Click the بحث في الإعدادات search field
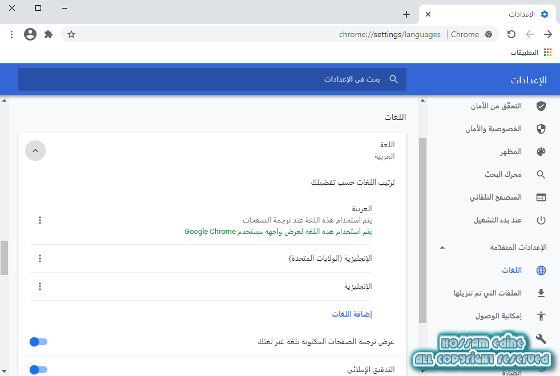This screenshot has height=376, width=560. click(x=212, y=79)
